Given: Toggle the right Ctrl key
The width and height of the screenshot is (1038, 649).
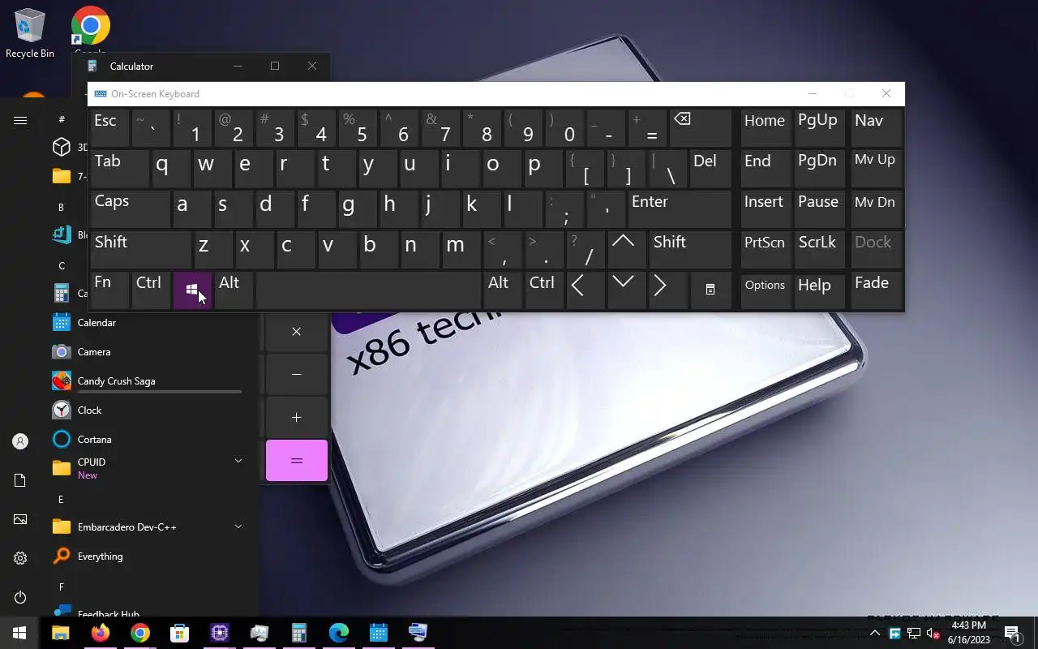Looking at the screenshot, I should [543, 290].
